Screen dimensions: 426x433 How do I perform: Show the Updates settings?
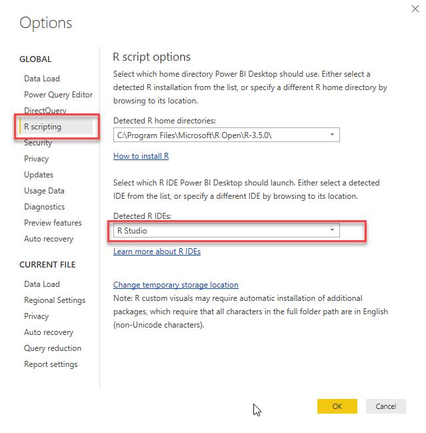click(x=39, y=175)
